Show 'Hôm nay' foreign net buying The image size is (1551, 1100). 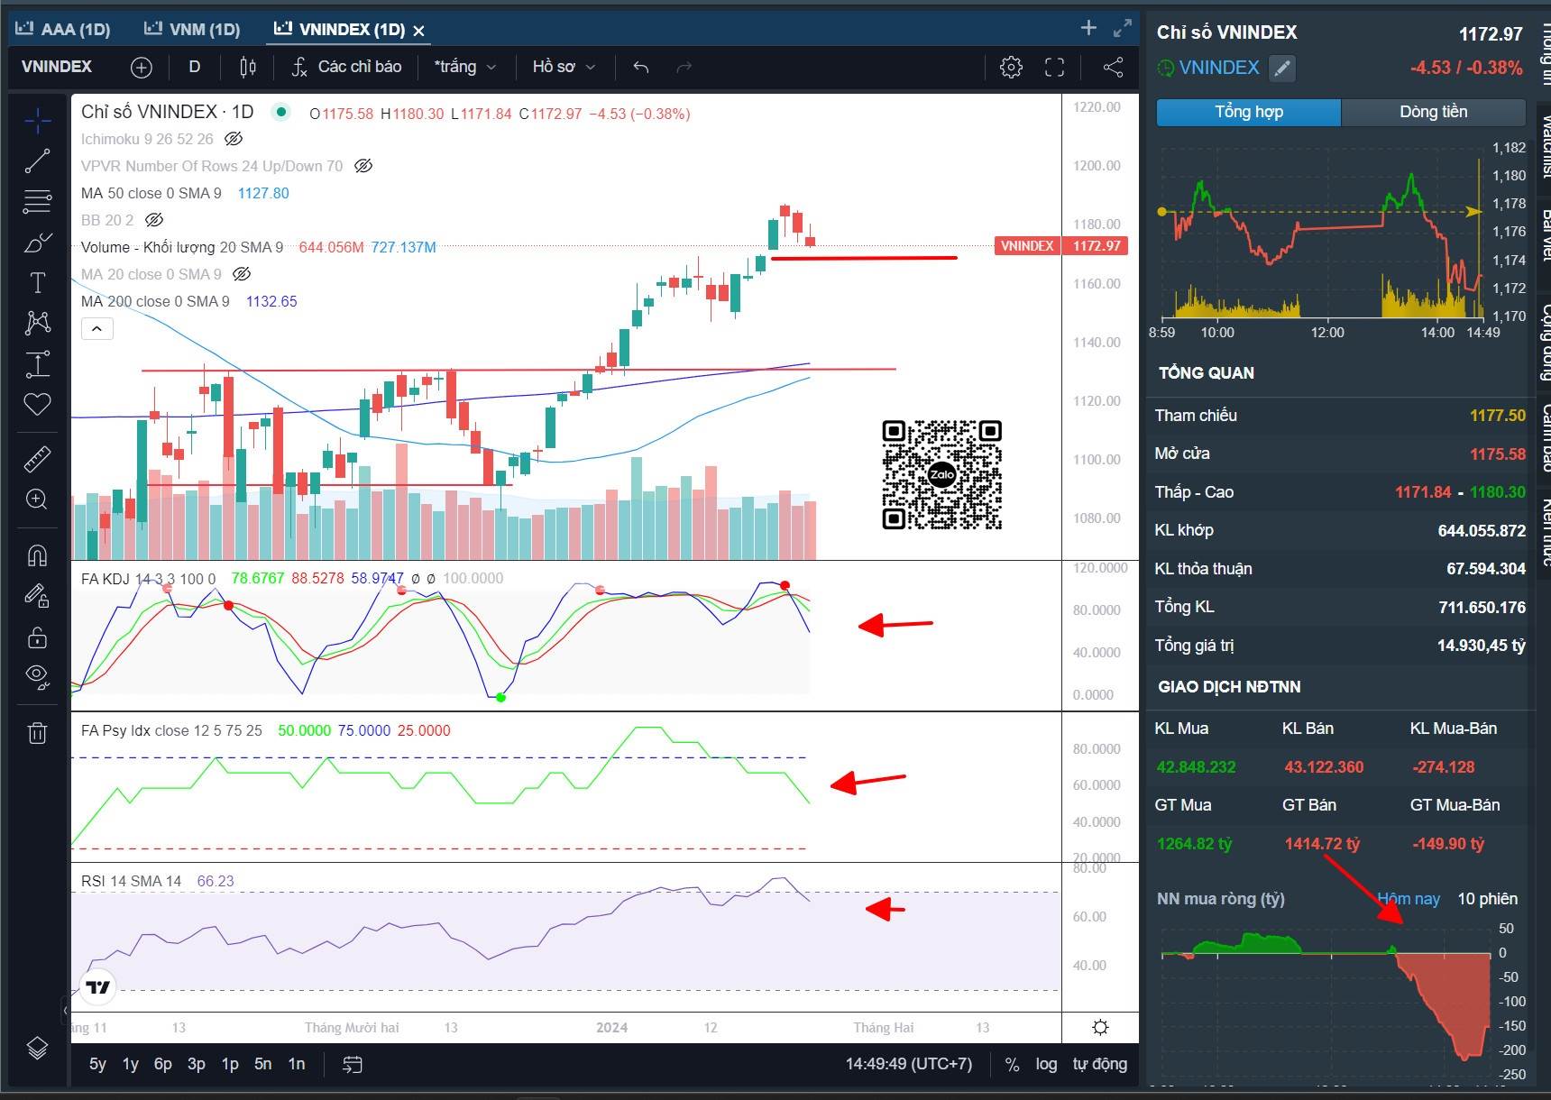click(x=1408, y=899)
